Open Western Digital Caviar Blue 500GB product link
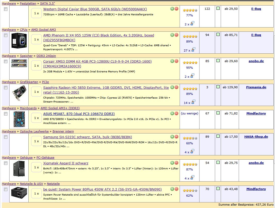 click(95, 9)
